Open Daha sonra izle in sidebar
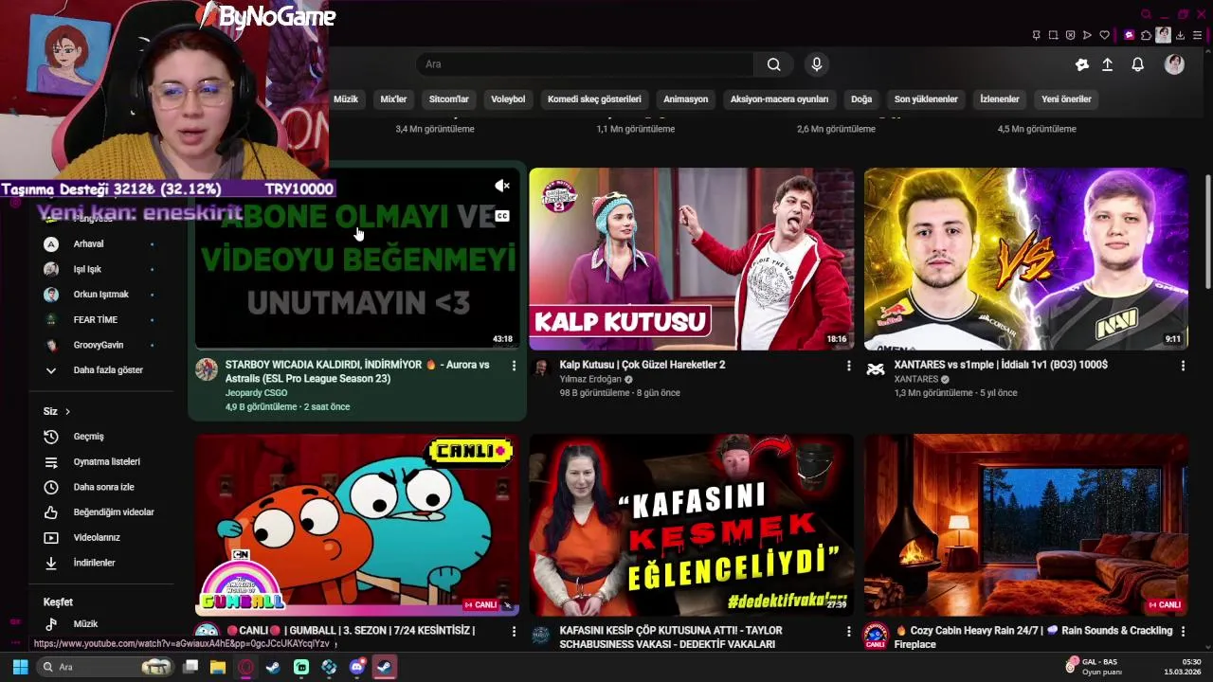The width and height of the screenshot is (1213, 682). click(102, 487)
